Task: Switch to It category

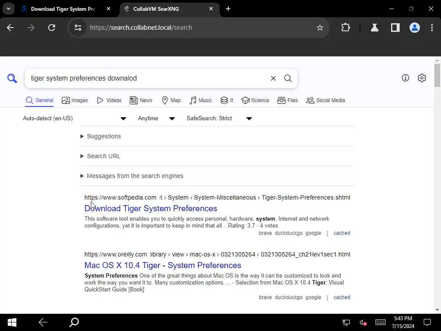Action: 227,100
